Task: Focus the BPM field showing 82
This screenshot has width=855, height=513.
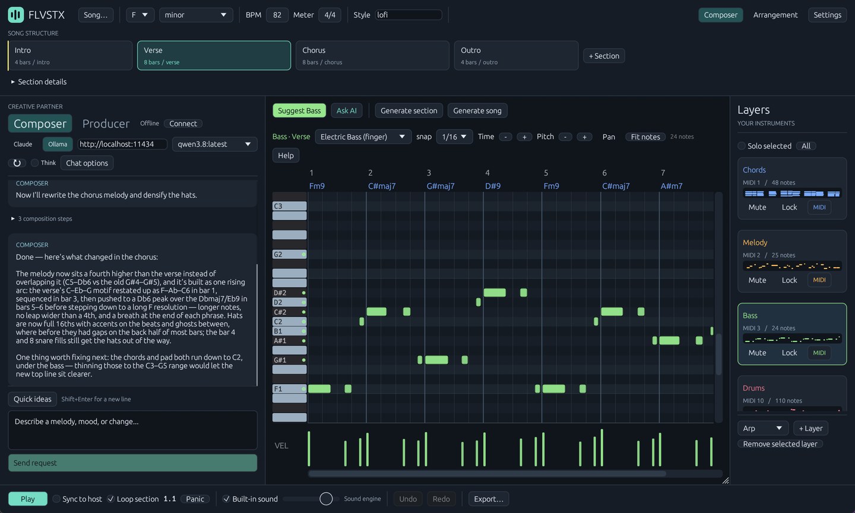Action: (277, 15)
